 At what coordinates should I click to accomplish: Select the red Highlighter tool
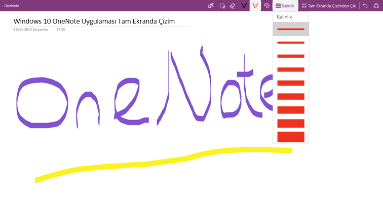click(x=255, y=6)
